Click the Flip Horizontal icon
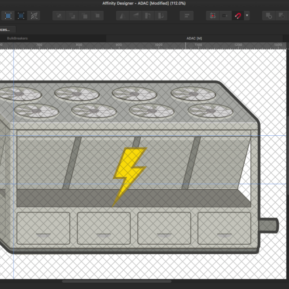The height and width of the screenshot is (289, 289). tap(122, 15)
